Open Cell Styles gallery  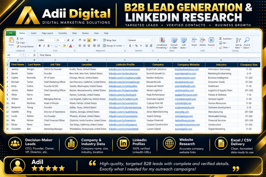pos(184,43)
